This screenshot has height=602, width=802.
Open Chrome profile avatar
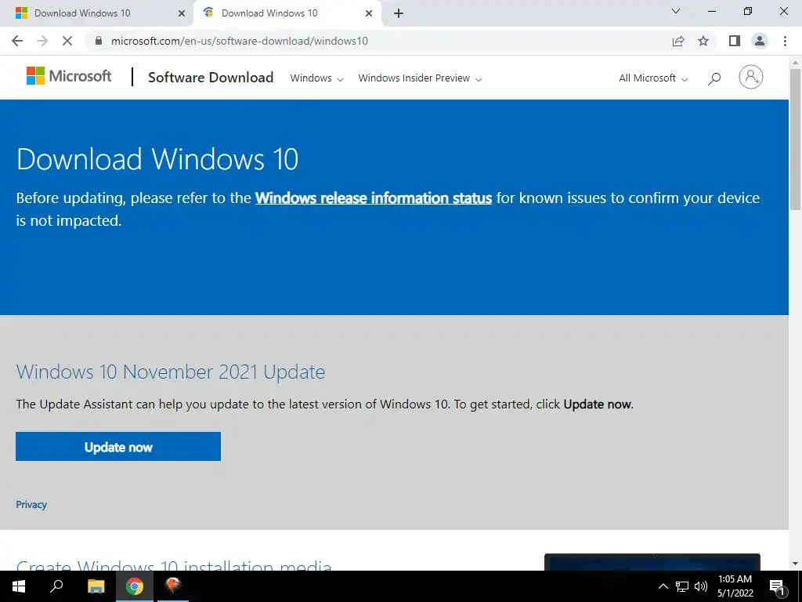pos(760,41)
